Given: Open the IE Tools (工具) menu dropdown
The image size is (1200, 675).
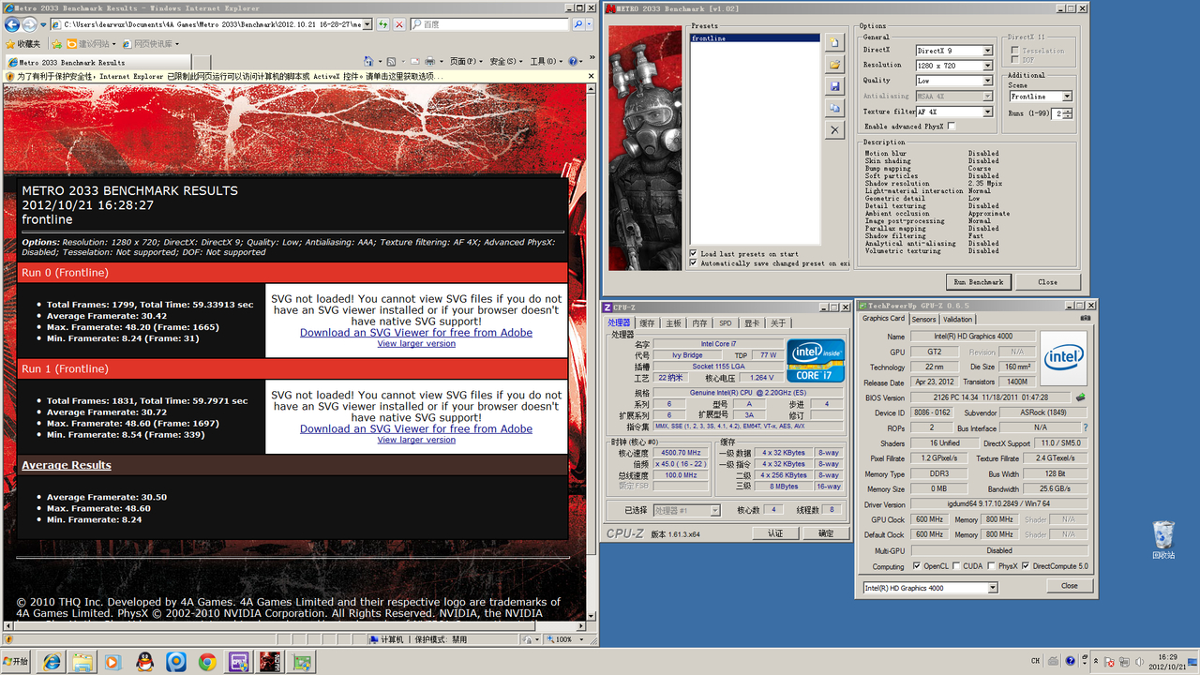Looking at the screenshot, I should 545,62.
